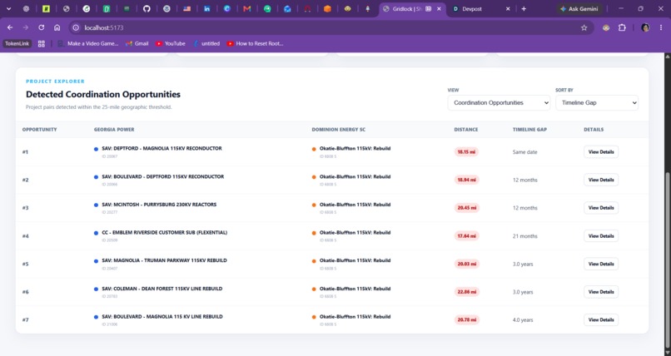
Task: Open the GitHub pinned tab
Action: pyautogui.click(x=147, y=8)
